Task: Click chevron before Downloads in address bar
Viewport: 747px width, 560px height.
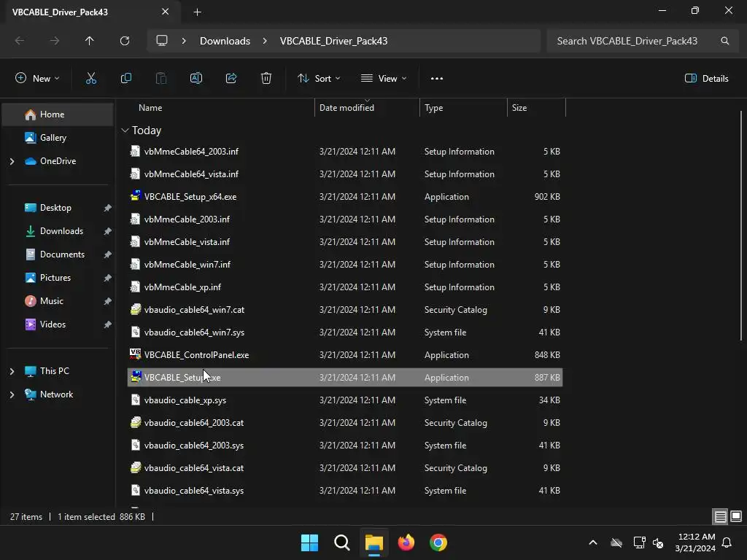Action: [184, 41]
